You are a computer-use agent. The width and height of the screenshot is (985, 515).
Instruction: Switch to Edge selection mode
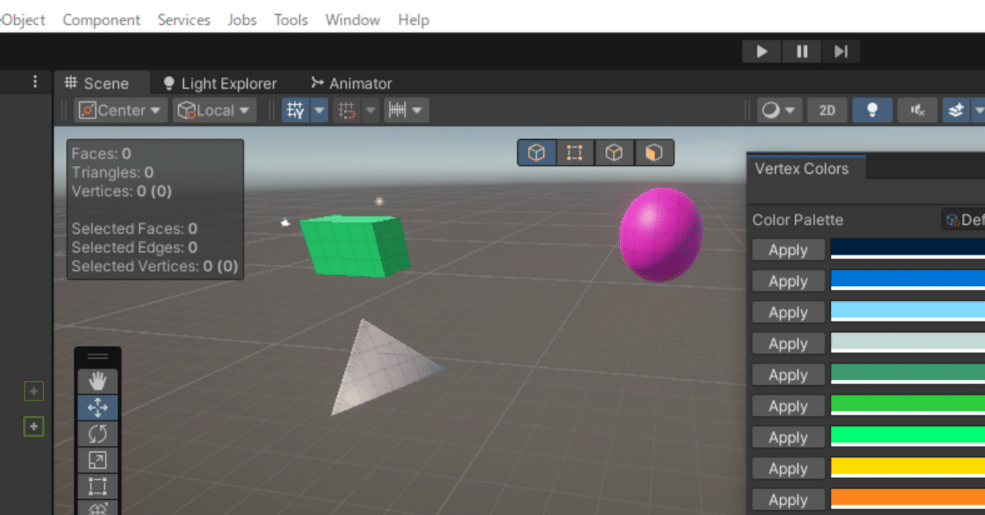point(614,152)
